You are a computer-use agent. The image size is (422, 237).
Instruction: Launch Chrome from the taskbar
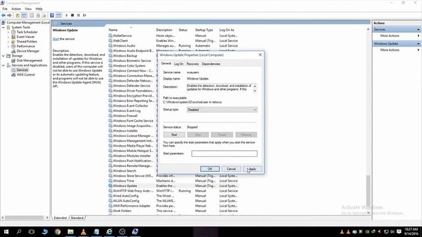57,232
